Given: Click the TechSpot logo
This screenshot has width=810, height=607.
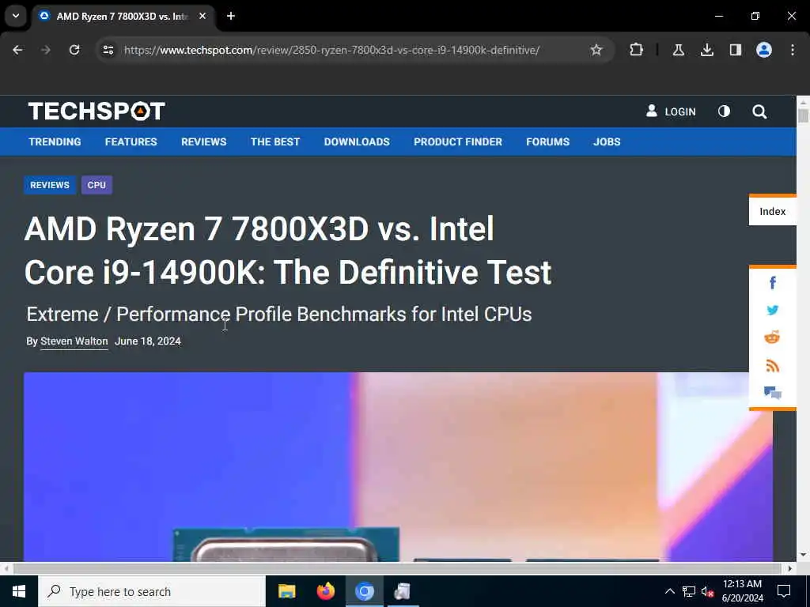Looking at the screenshot, I should coord(97,111).
